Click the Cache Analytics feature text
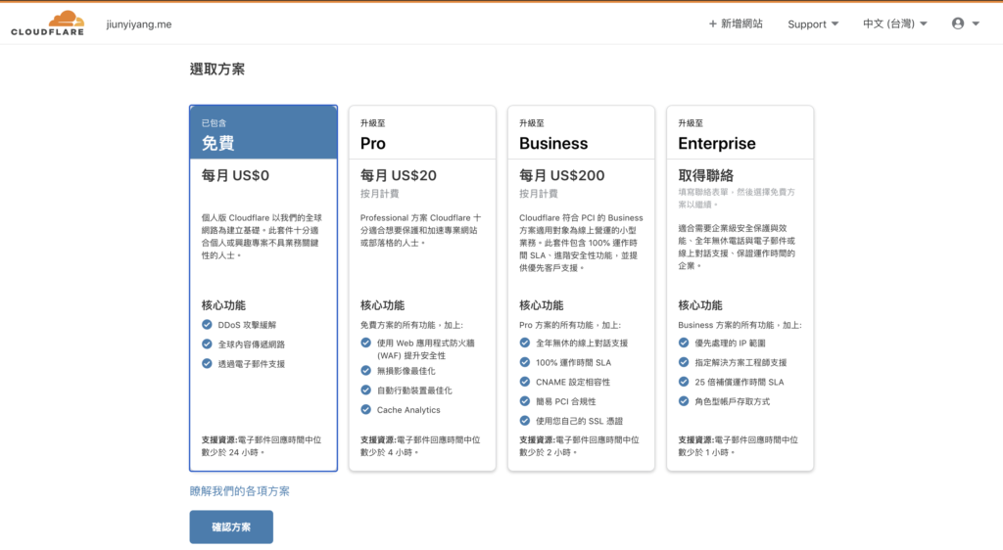 (x=408, y=409)
